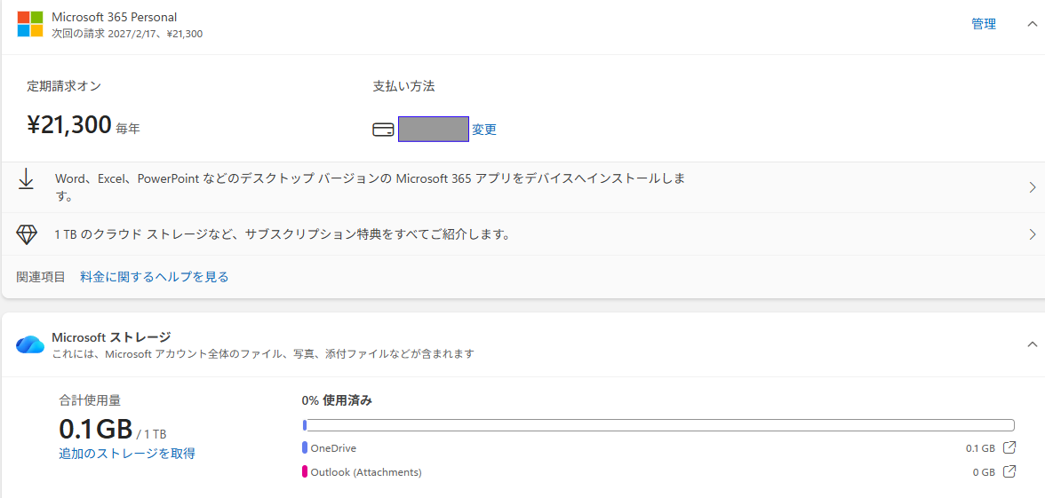Image resolution: width=1045 pixels, height=498 pixels.
Task: Open Outlook attachments via external link icon
Action: 1009,472
